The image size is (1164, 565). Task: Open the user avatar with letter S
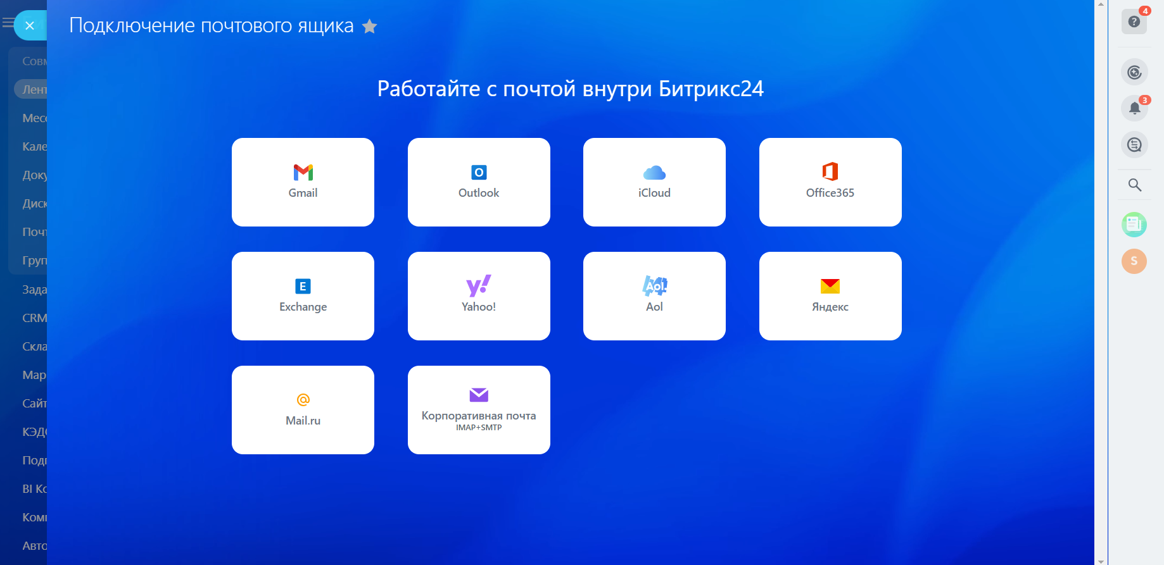click(1134, 261)
